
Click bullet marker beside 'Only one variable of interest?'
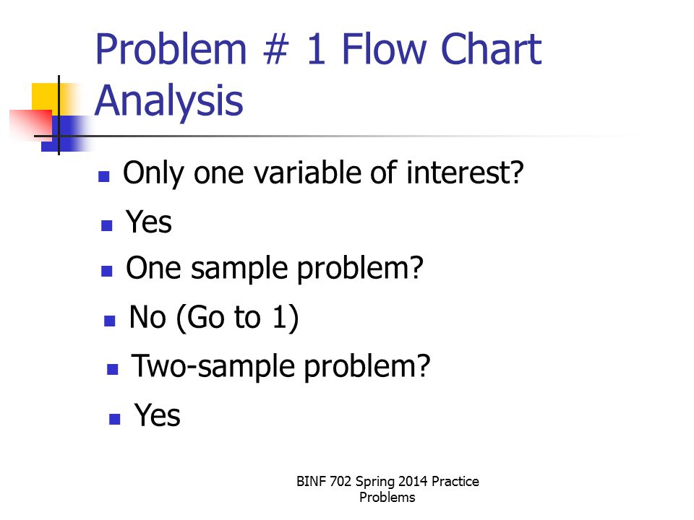click(104, 177)
